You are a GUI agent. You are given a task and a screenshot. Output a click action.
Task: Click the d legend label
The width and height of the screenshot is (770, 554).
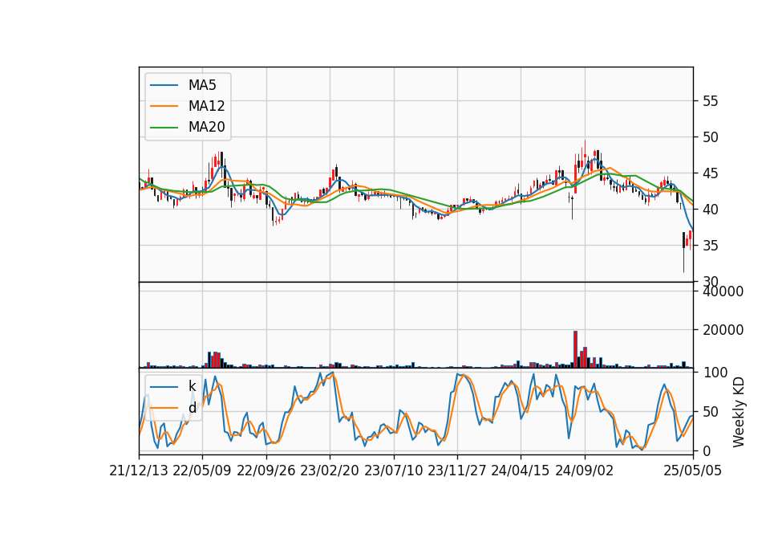(x=192, y=408)
